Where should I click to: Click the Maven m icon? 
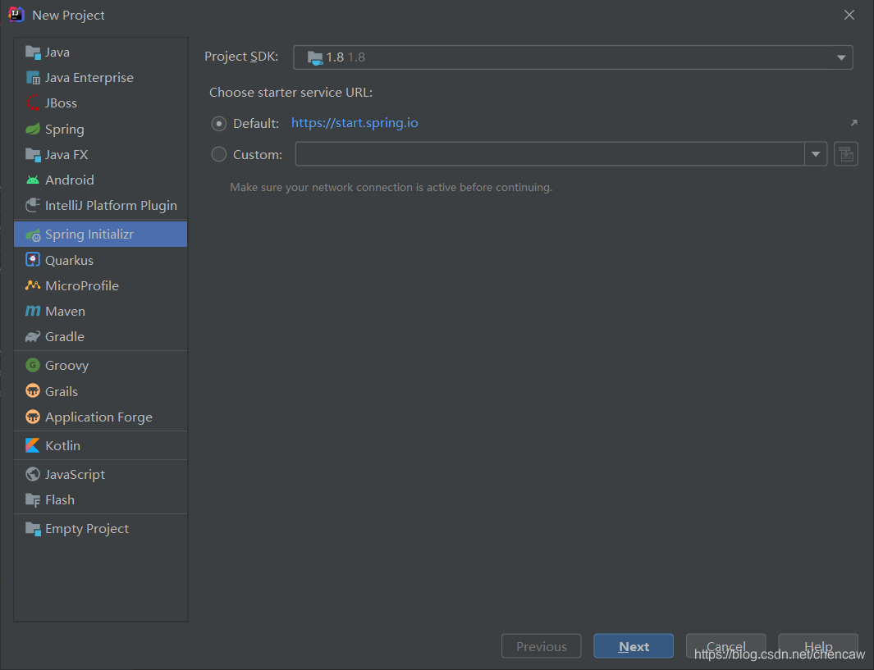33,312
